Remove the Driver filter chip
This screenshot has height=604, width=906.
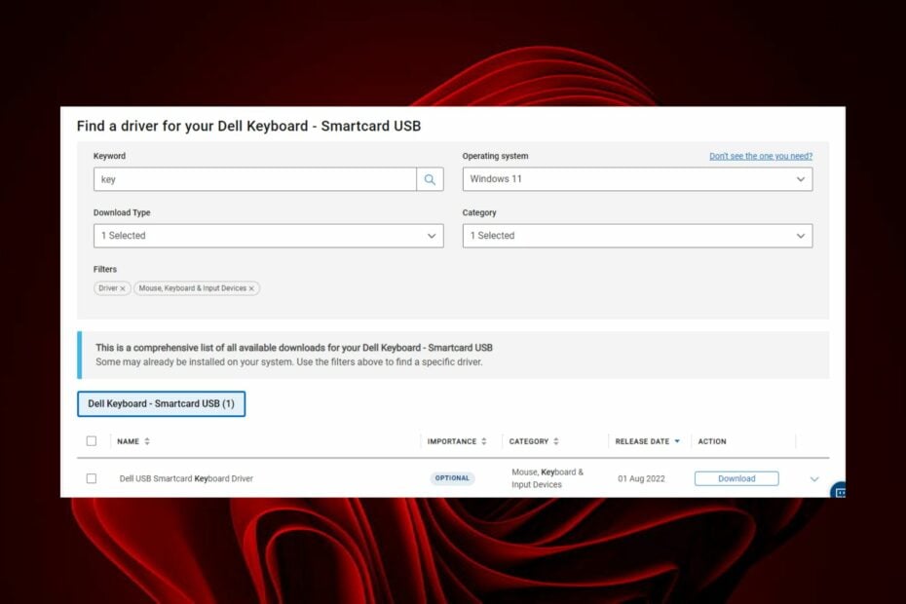(x=124, y=288)
